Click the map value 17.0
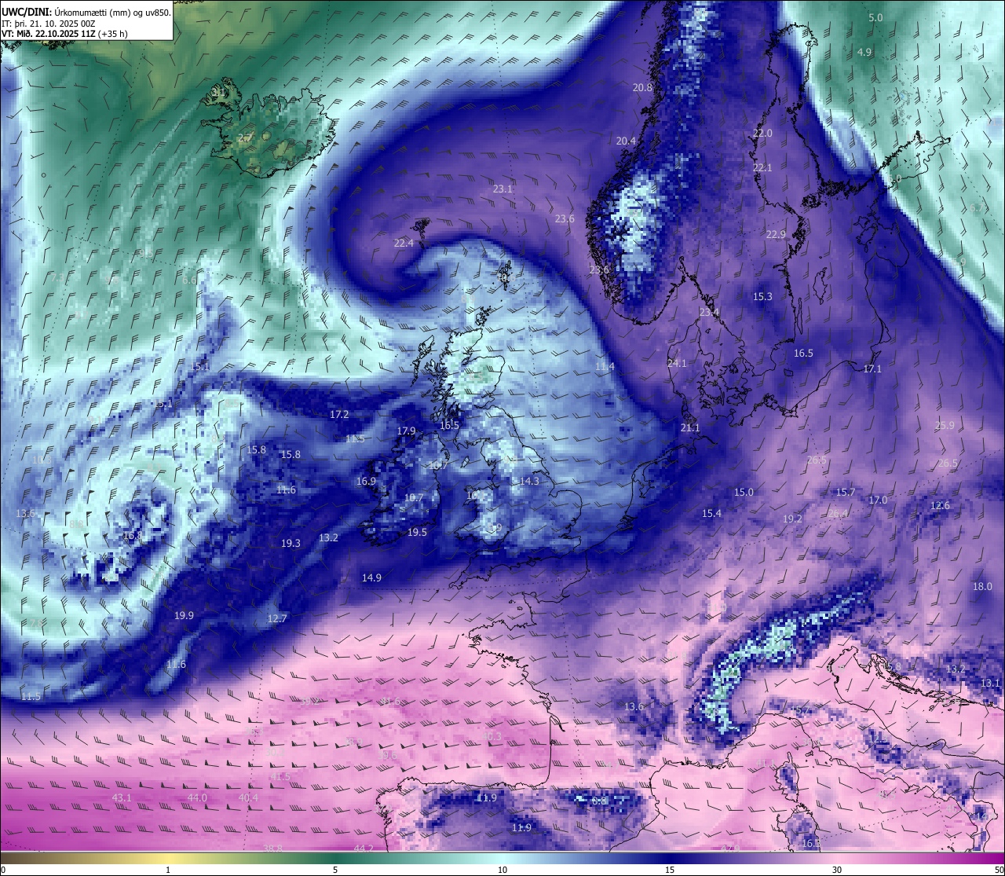 [878, 500]
